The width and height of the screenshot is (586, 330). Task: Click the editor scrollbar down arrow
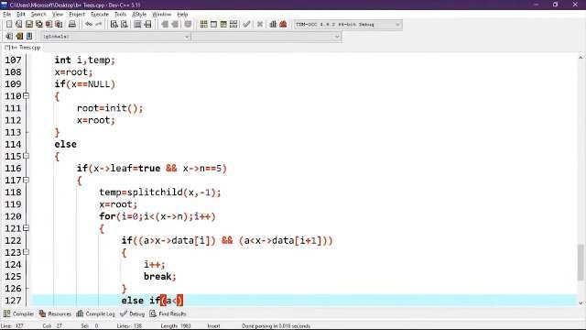coord(581,302)
